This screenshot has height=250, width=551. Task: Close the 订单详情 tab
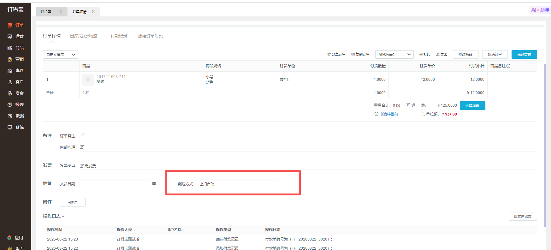coord(93,12)
